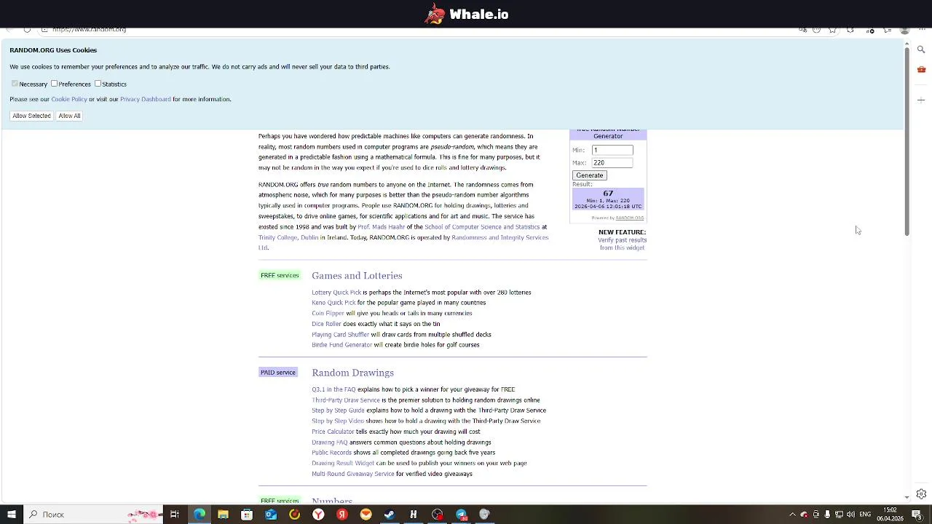Click Allow Selected cookies button
This screenshot has height=524, width=932.
pos(31,116)
